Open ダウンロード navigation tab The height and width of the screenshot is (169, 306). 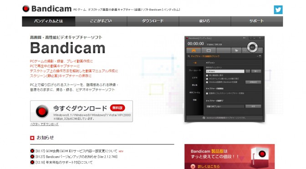tap(153, 21)
